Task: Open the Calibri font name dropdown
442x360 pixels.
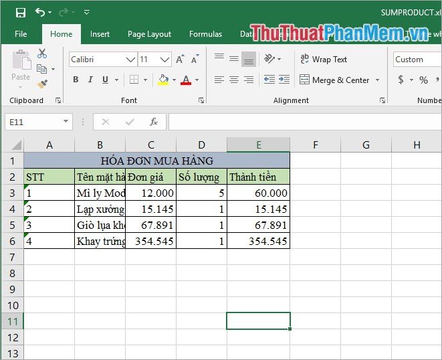Action: coord(130,60)
